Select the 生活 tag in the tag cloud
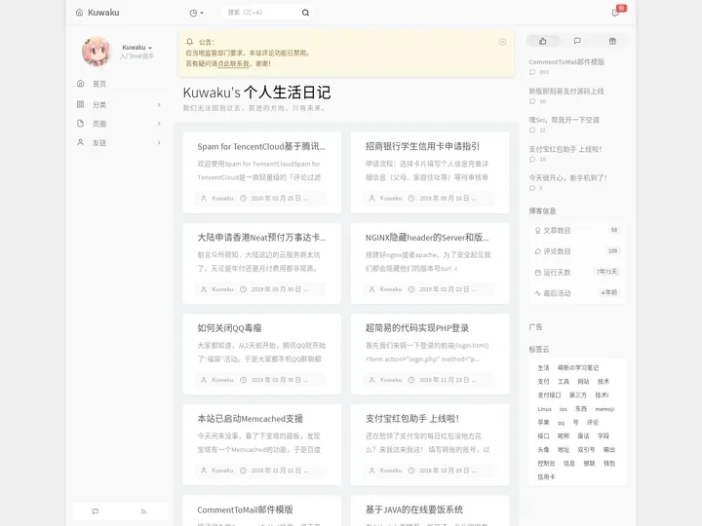 [x=543, y=367]
